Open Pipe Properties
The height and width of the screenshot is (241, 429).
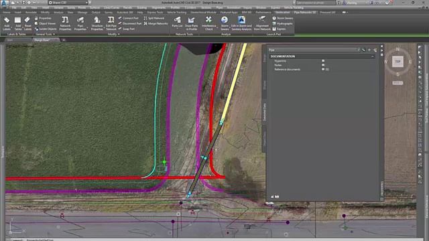click(80, 23)
